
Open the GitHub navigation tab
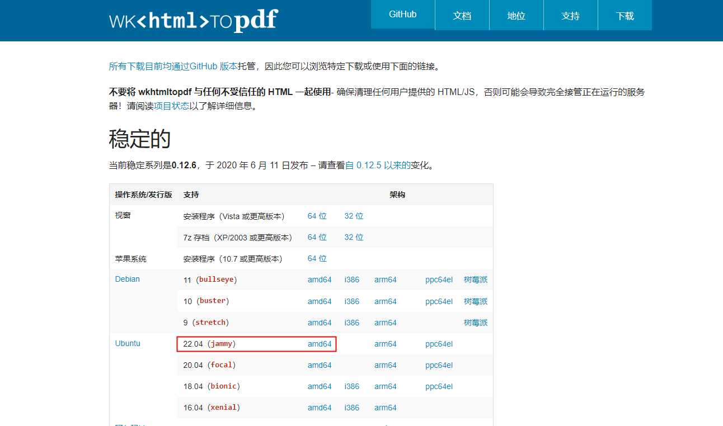[x=403, y=15]
